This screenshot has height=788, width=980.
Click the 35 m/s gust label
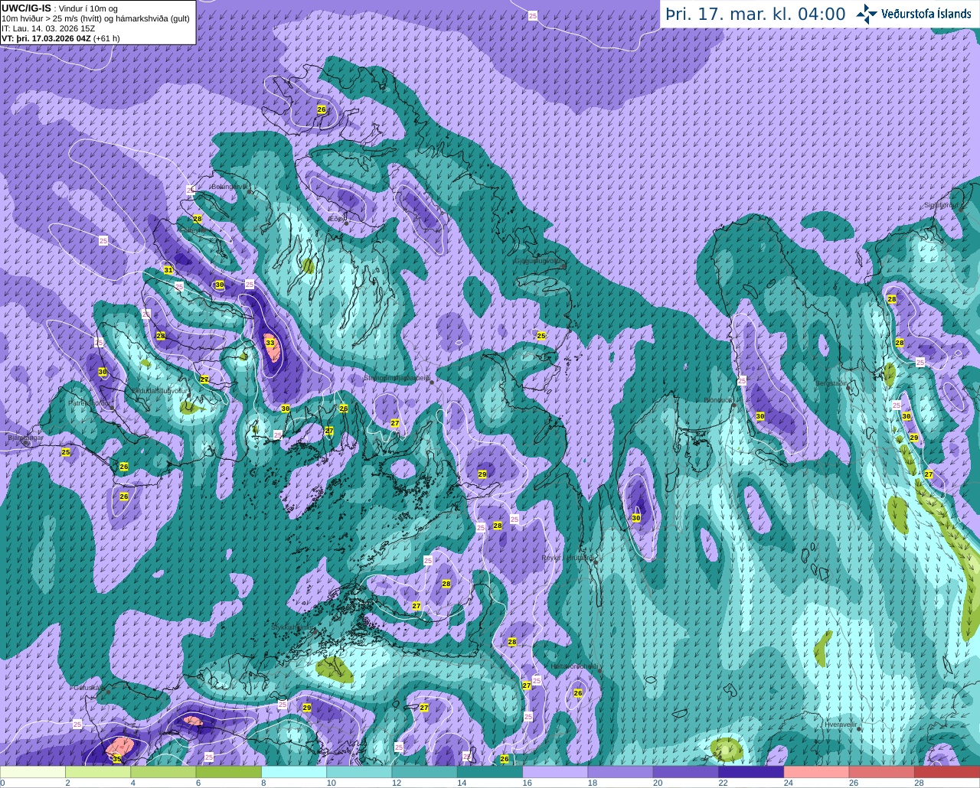coord(117,759)
